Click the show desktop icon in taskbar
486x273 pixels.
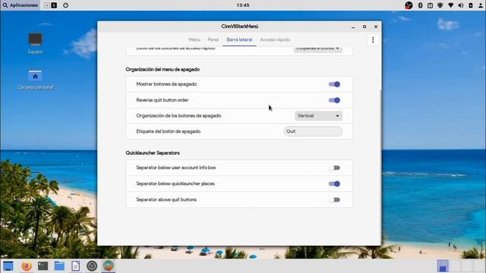(x=8, y=266)
